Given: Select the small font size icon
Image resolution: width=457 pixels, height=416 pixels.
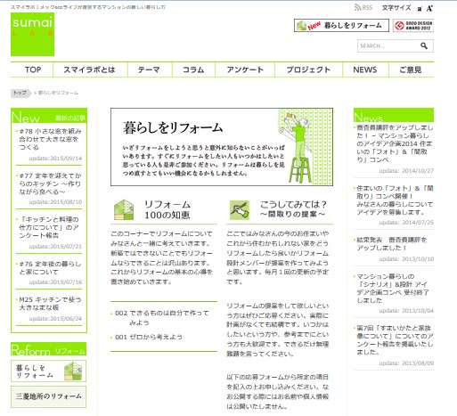Looking at the screenshot, I should pos(420,9).
